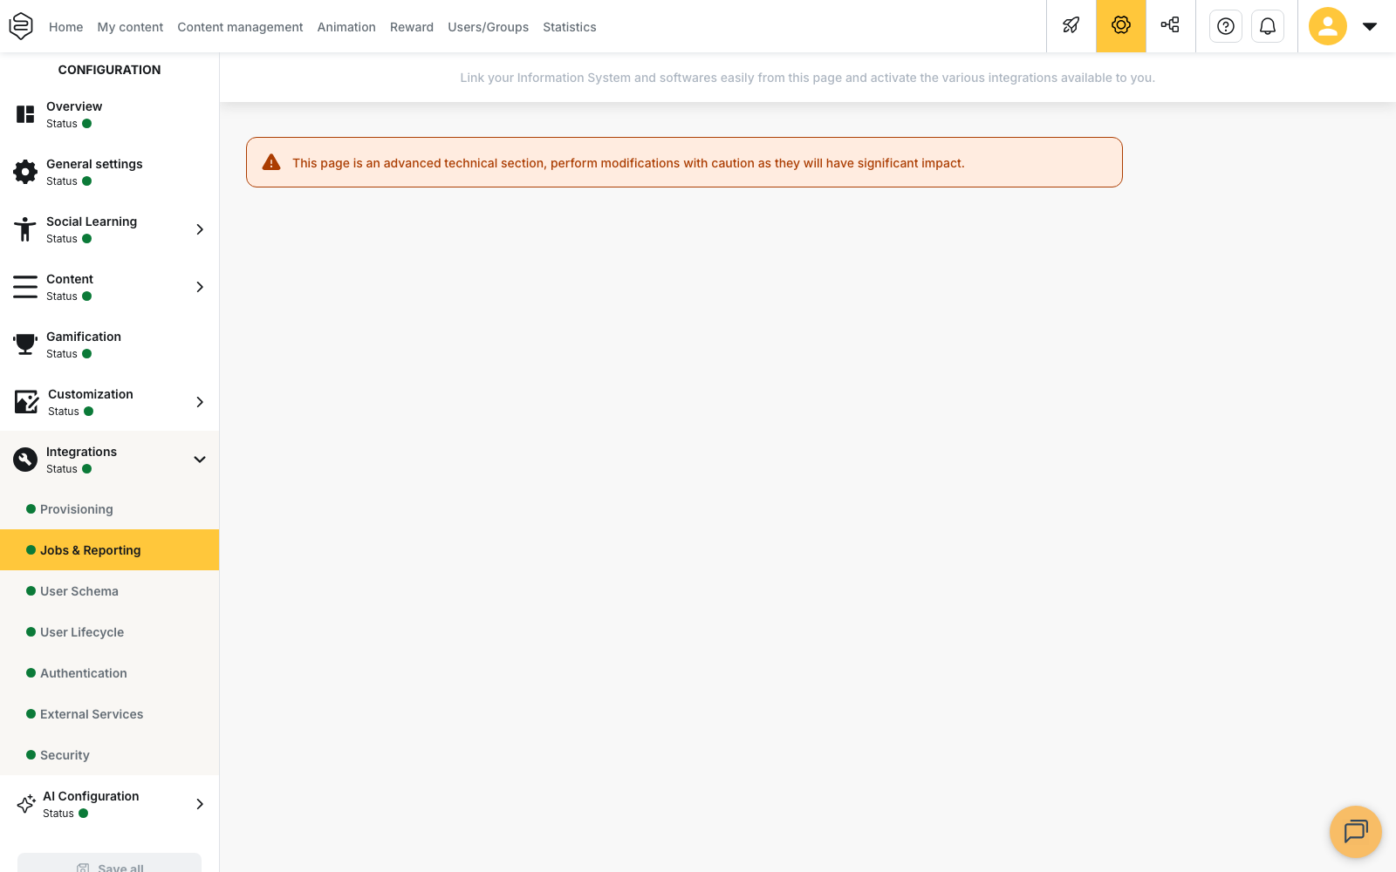Expand the Customization section chevron
1396x872 pixels.
click(x=200, y=402)
